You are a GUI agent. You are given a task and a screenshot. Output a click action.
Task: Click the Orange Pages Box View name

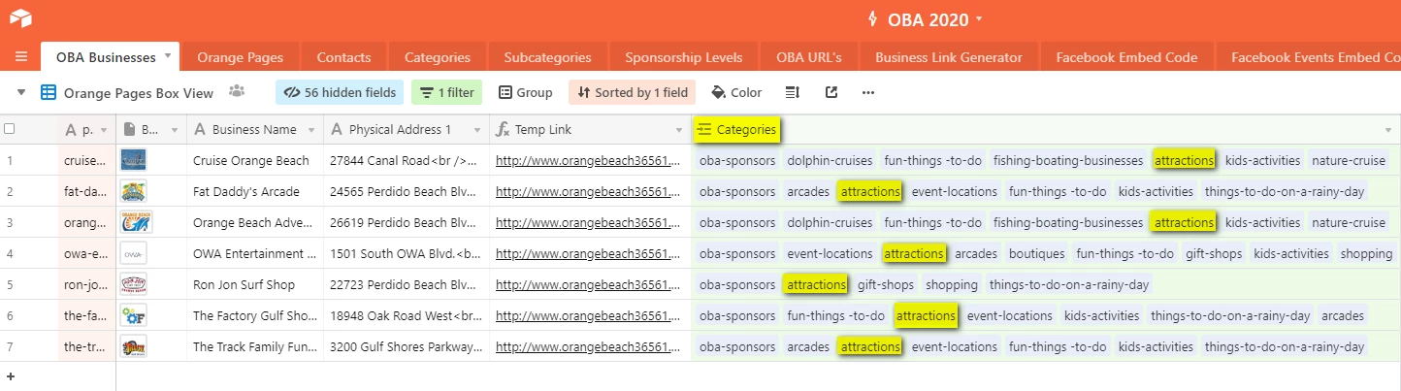point(139,93)
